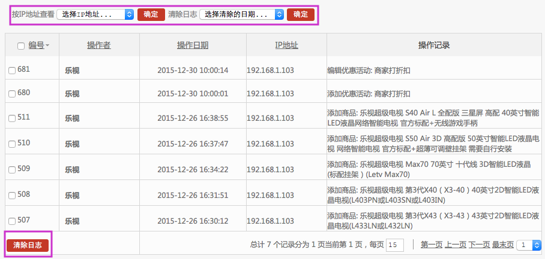Check the box for record 509
Image resolution: width=545 pixels, height=259 pixels.
[12, 170]
